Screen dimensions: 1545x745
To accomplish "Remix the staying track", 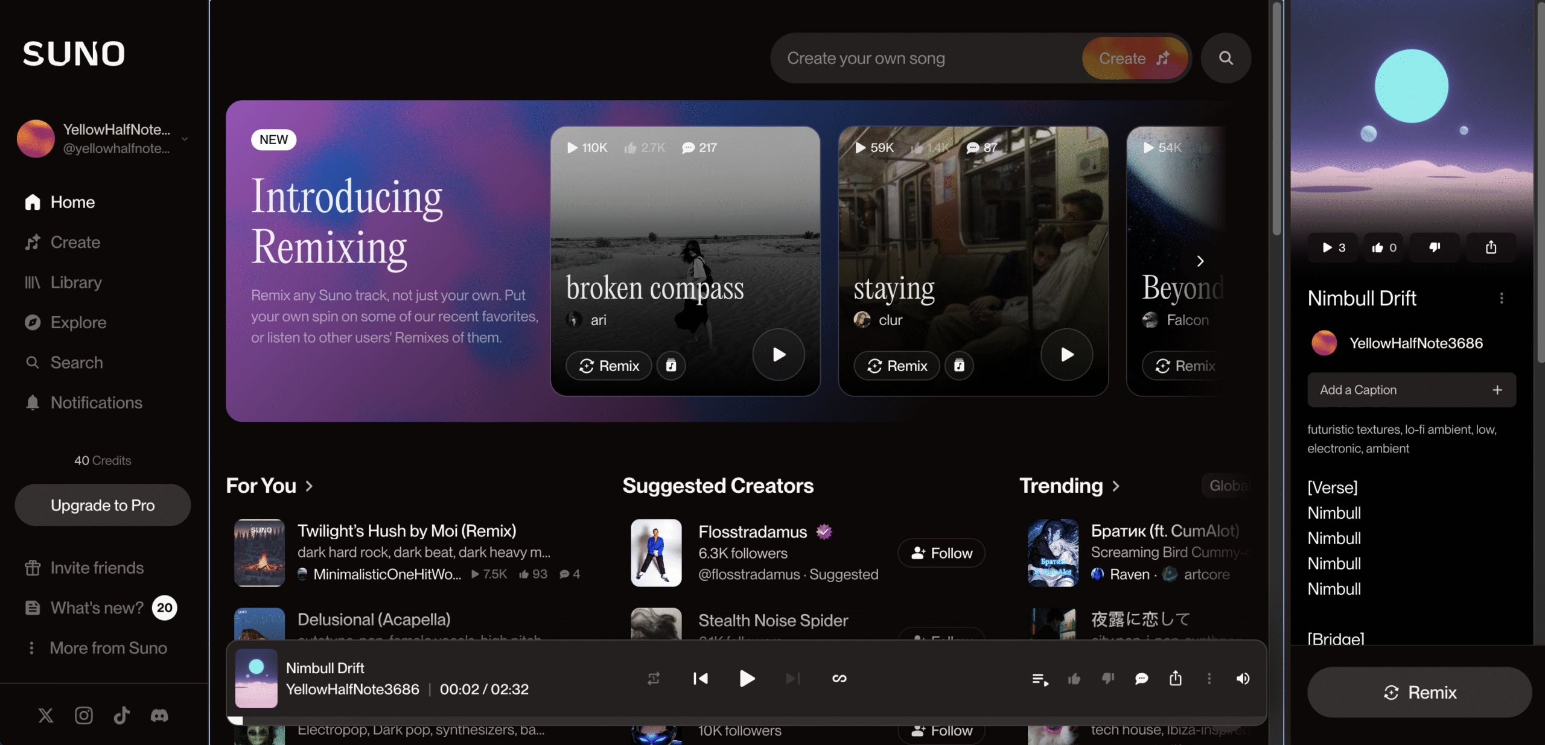I will click(x=896, y=366).
